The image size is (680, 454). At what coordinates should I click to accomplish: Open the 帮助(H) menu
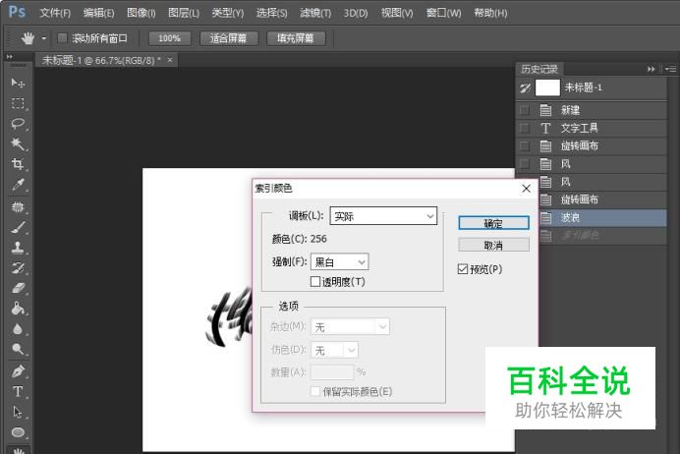click(490, 13)
